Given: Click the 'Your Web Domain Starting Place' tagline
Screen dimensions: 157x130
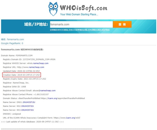Looking at the screenshot, I should (x=79, y=14).
